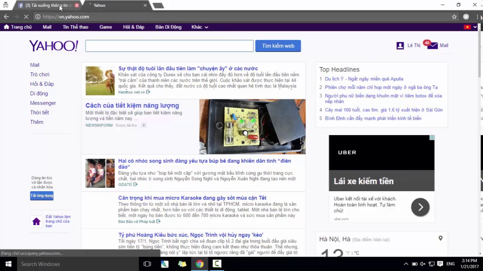This screenshot has width=483, height=271.
Task: Click the purple house set-homepage icon
Action: point(36,222)
